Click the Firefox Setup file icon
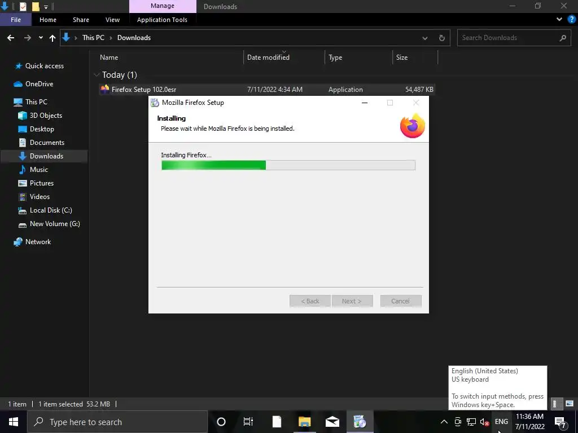The height and width of the screenshot is (433, 578). (105, 89)
